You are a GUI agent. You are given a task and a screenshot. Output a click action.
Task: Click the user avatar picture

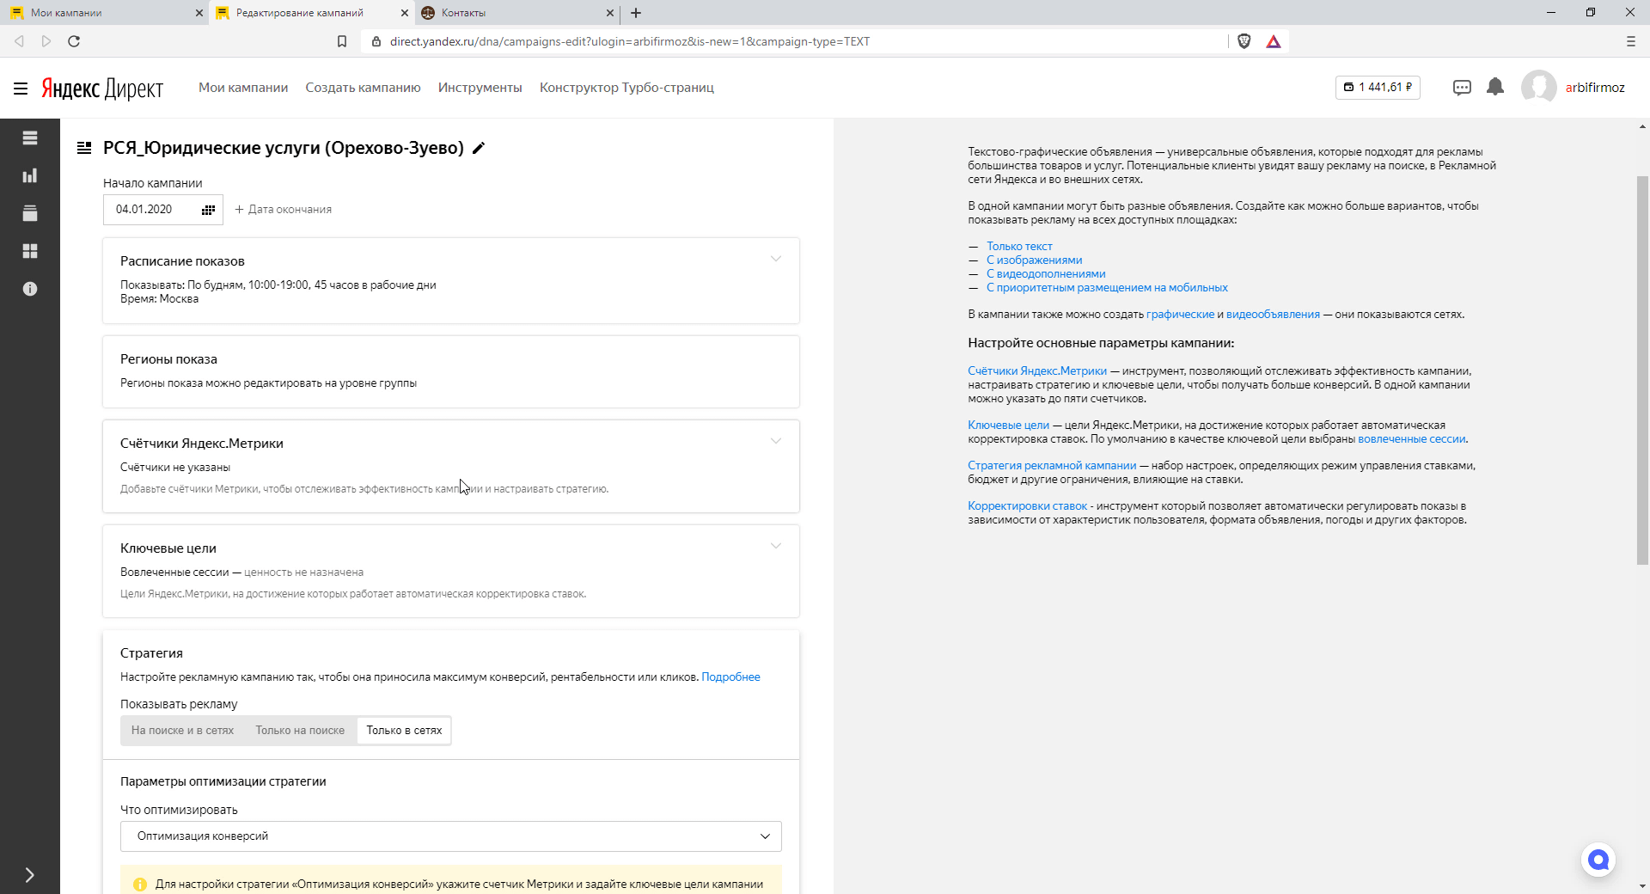(x=1538, y=88)
